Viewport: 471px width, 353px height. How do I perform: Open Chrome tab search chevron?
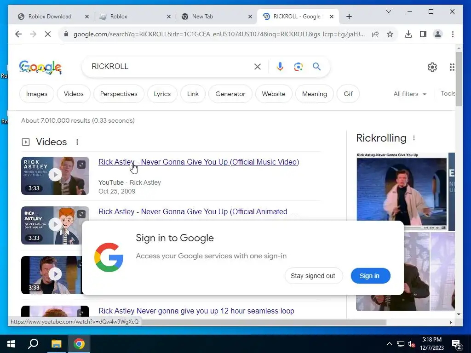click(388, 11)
